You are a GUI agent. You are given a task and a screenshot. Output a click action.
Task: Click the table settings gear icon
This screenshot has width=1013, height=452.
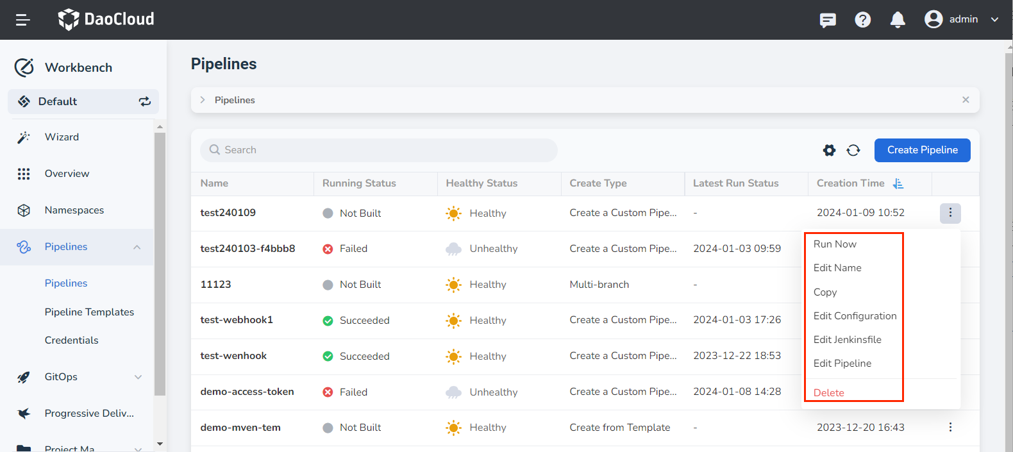(x=829, y=150)
